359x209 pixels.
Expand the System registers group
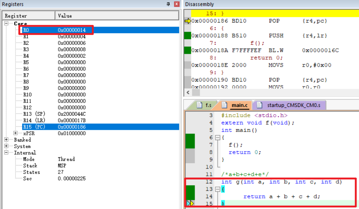click(x=6, y=146)
